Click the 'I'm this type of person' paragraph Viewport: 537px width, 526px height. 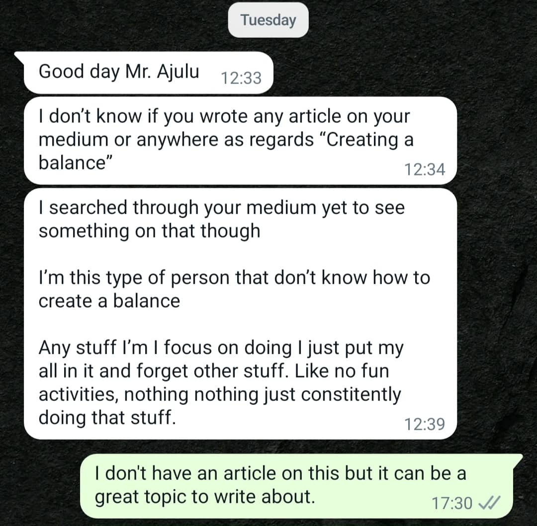coord(234,289)
